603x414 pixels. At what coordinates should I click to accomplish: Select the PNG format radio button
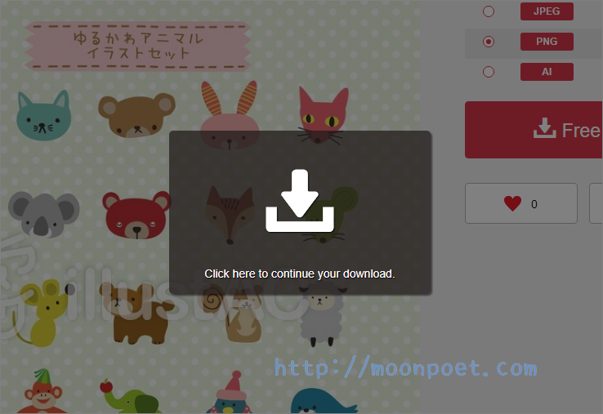pyautogui.click(x=489, y=42)
